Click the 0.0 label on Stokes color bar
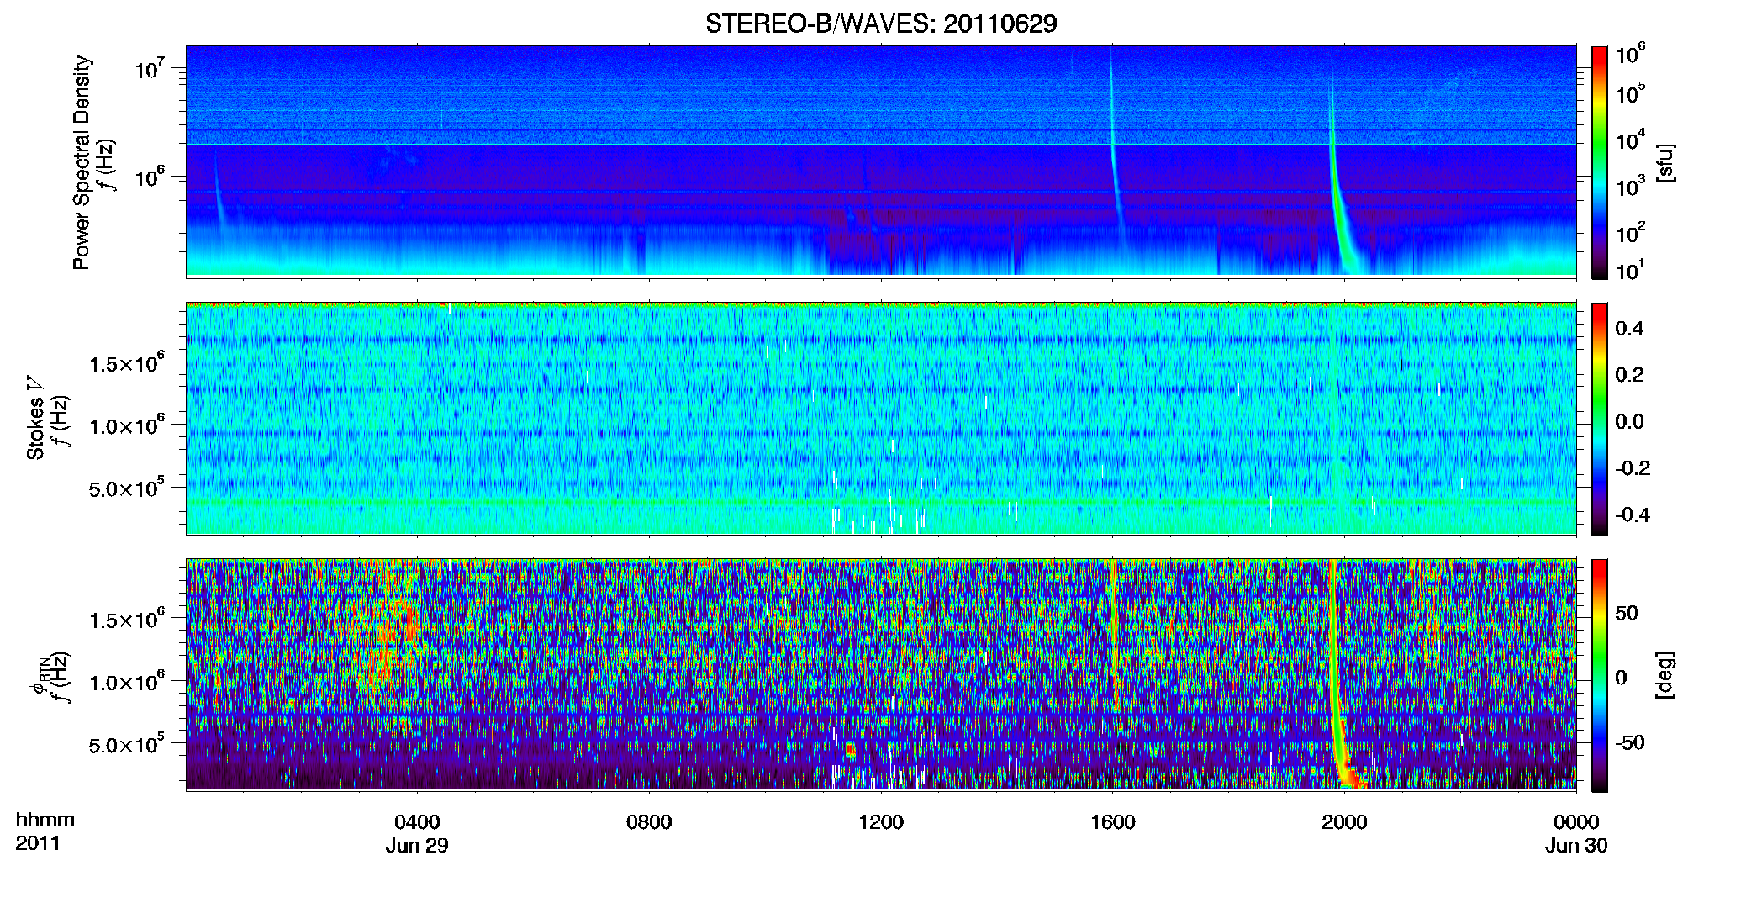Image resolution: width=1762 pixels, height=908 pixels. tap(1629, 421)
